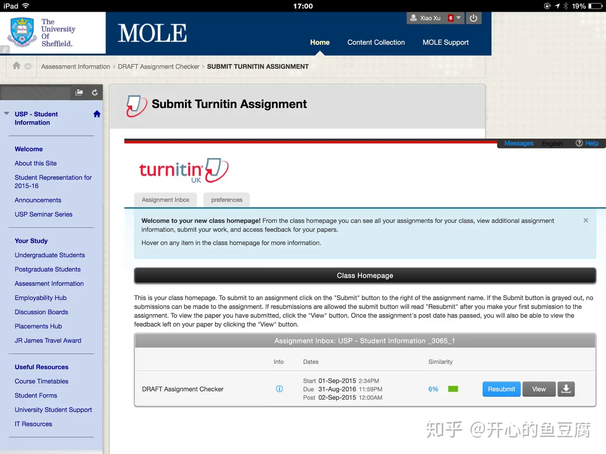Viewport: 606px width, 454px height.
Task: Open the Placements Hub link
Action: click(38, 327)
